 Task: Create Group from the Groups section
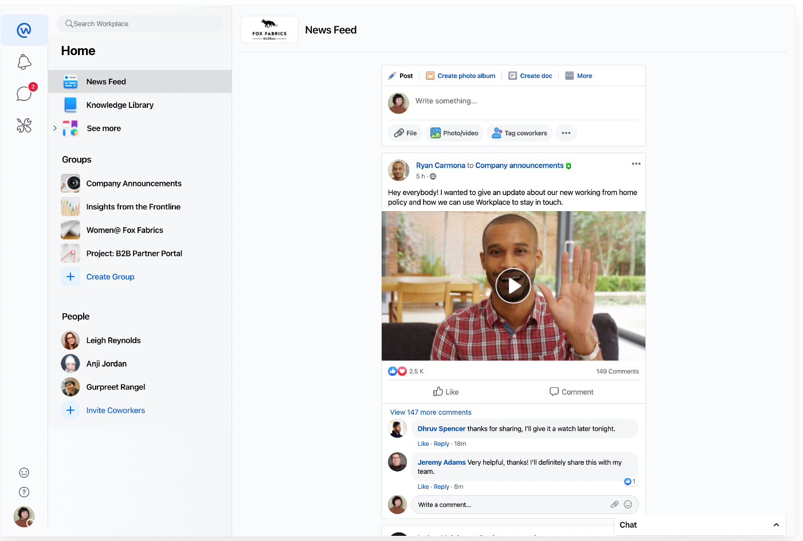(x=110, y=277)
